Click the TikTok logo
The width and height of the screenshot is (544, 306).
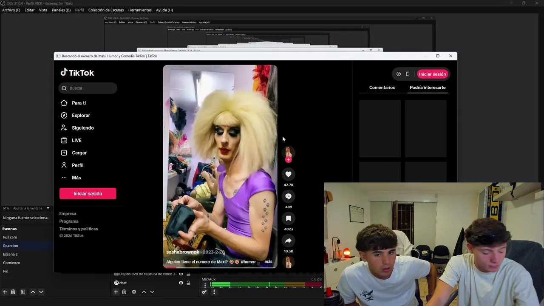(x=77, y=73)
